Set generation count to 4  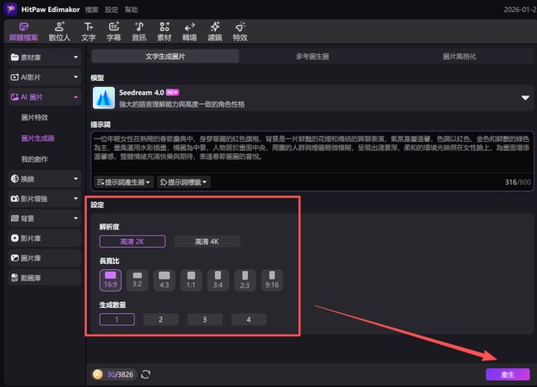tap(249, 320)
